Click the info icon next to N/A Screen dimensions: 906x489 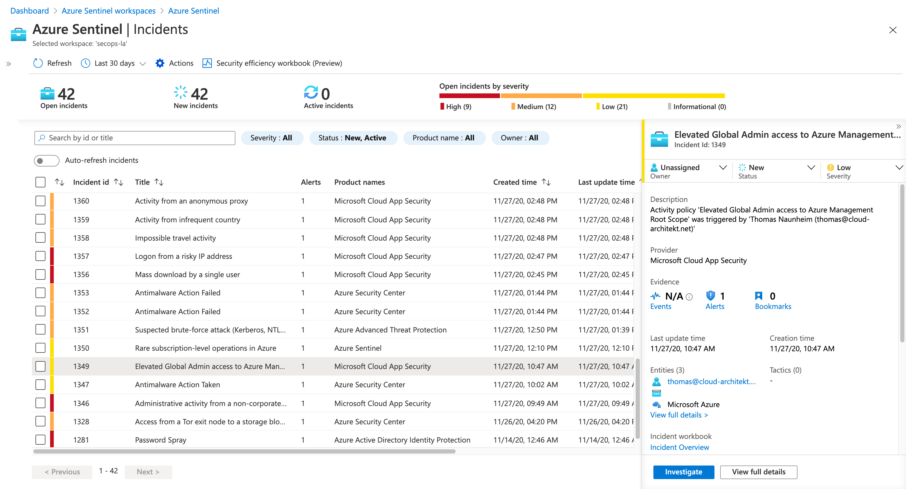(x=689, y=297)
